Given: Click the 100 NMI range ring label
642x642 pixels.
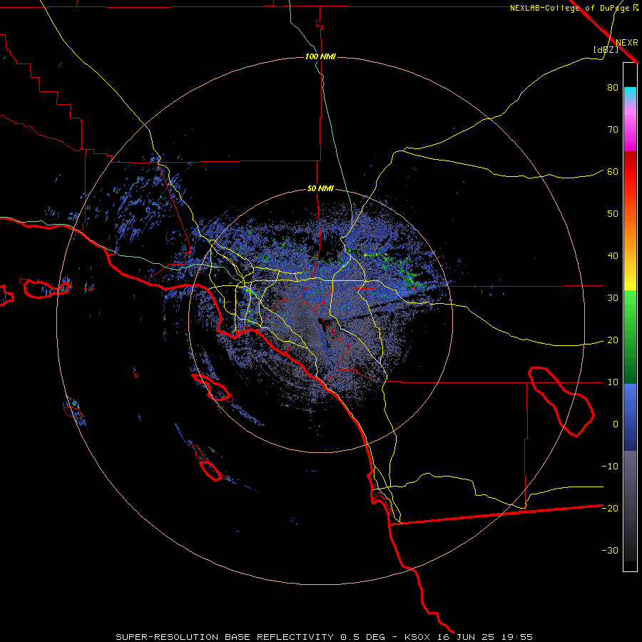Looking at the screenshot, I should coord(320,56).
